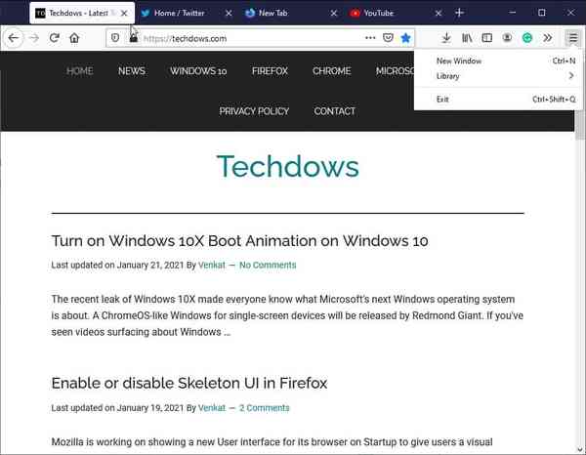The image size is (586, 455).
Task: Open tracking protection shield icon
Action: tap(115, 38)
